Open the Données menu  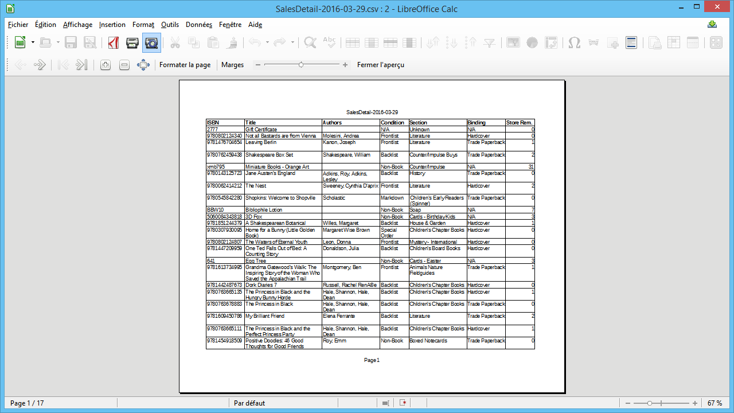(x=199, y=25)
